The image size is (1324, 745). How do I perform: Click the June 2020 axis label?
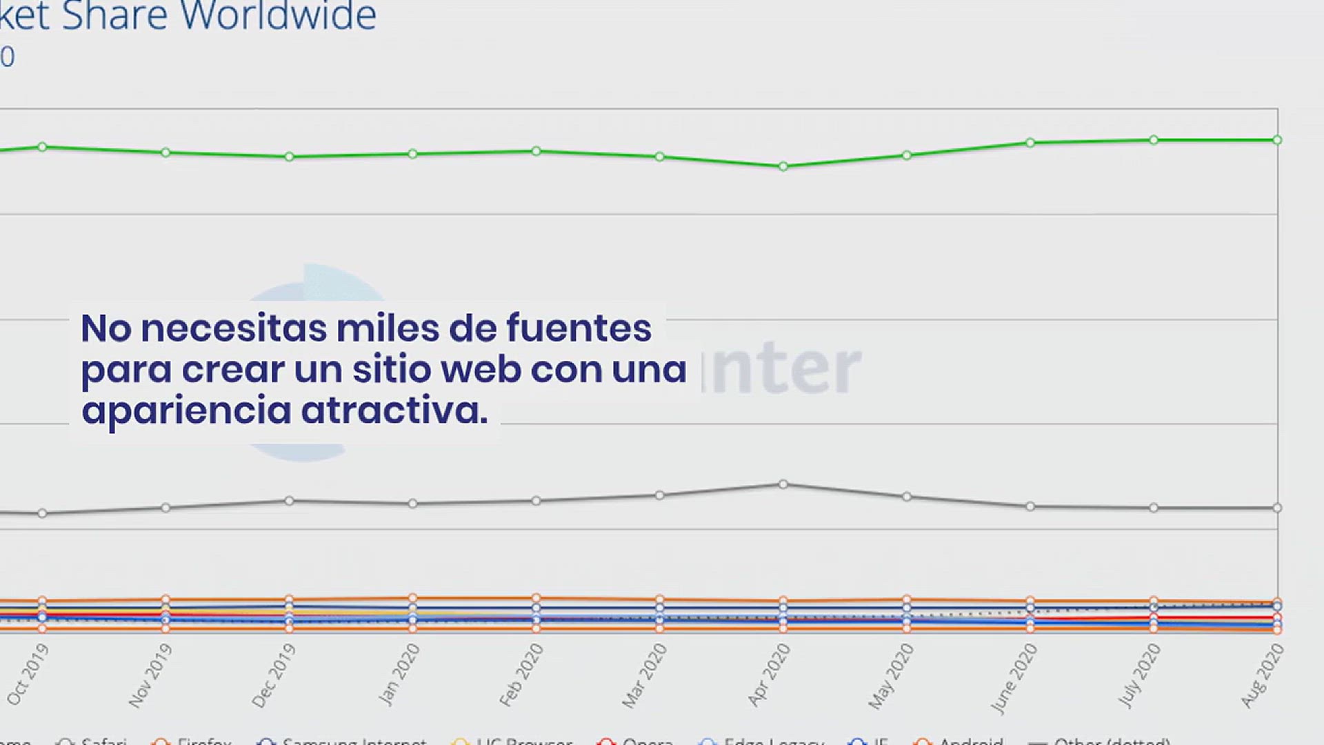point(1014,677)
